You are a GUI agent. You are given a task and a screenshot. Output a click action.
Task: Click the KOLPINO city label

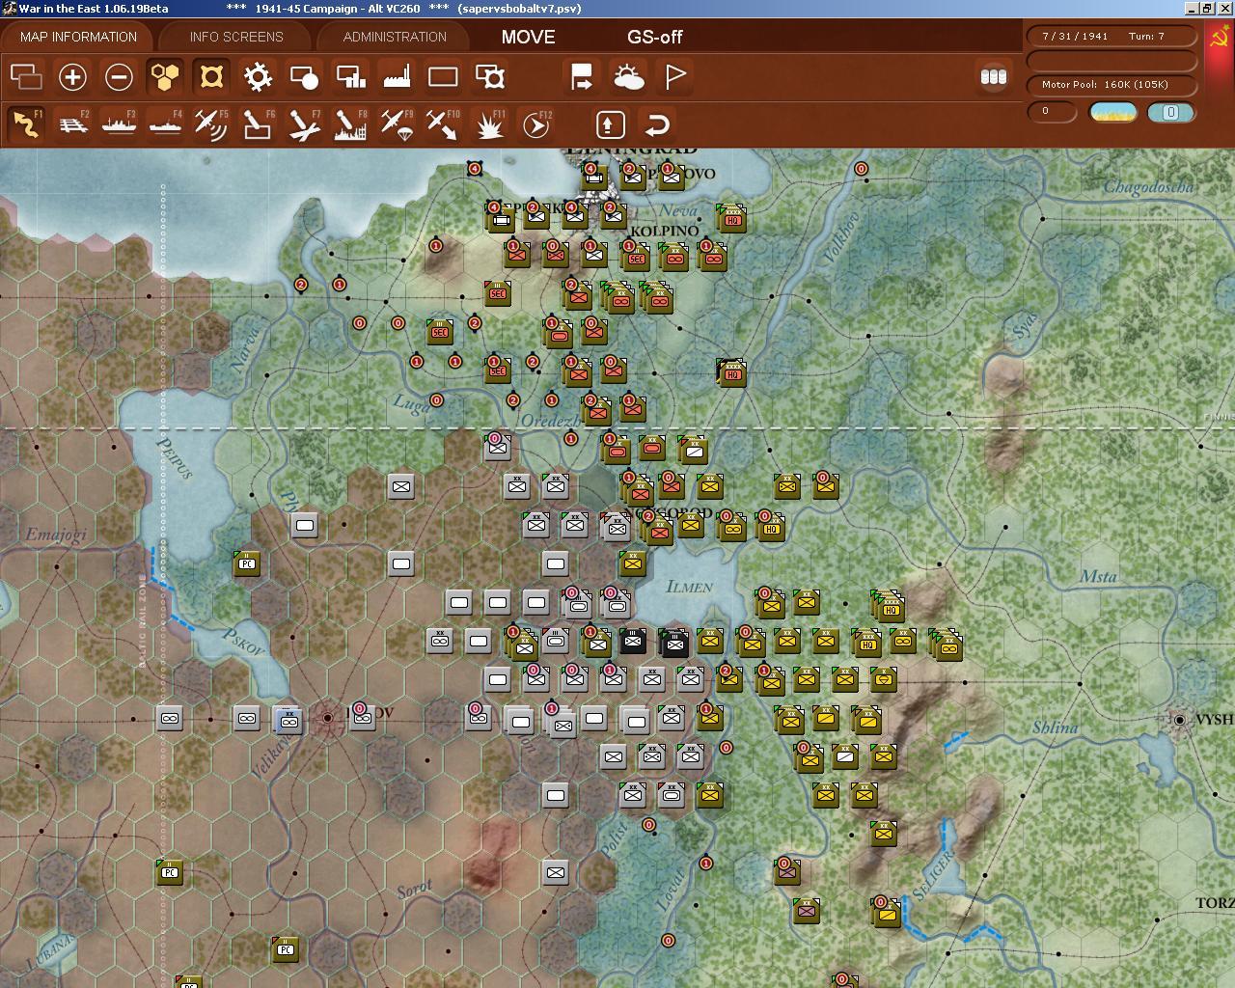pos(664,231)
